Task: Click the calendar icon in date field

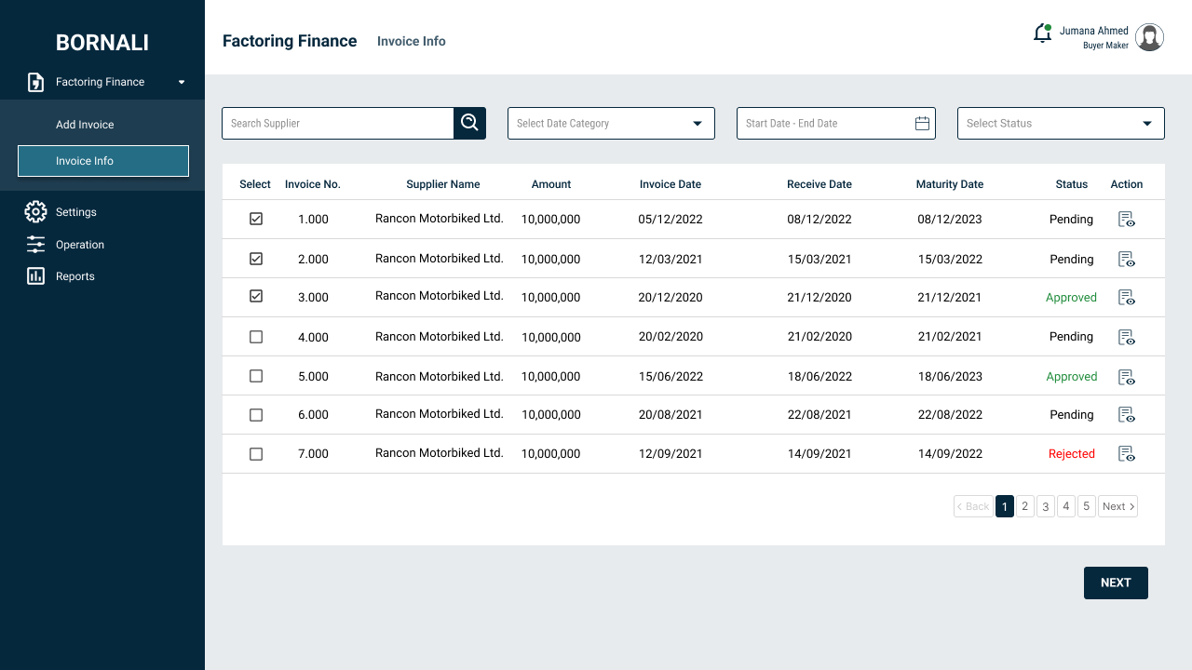Action: 922,123
